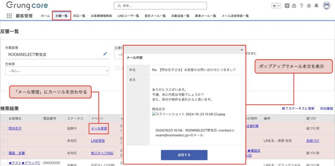
Task: Toggle the select-all checkbox in the results header
Action: tap(4, 118)
